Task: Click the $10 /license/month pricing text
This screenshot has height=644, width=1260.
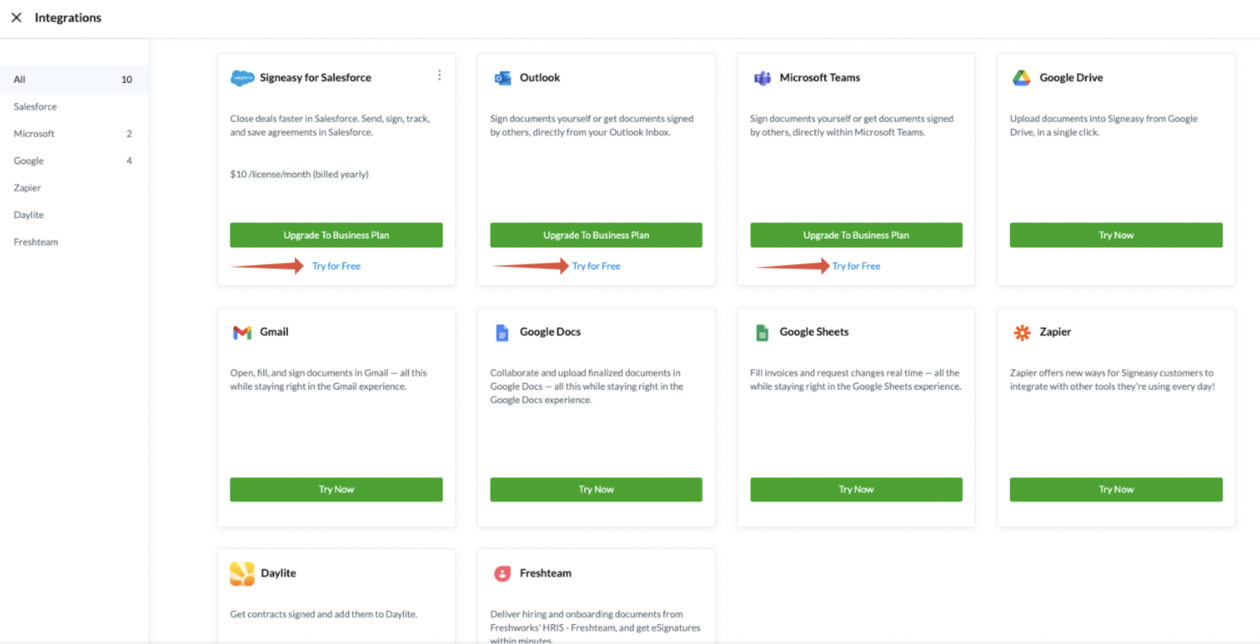Action: 299,175
